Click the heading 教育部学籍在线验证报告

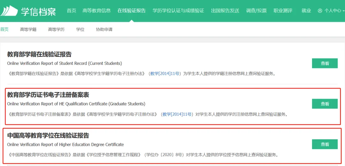point(39,54)
